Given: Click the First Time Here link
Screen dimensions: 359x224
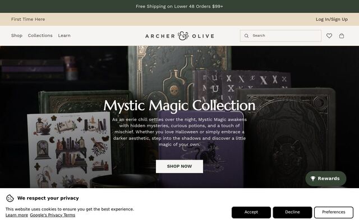Looking at the screenshot, I should [28, 19].
